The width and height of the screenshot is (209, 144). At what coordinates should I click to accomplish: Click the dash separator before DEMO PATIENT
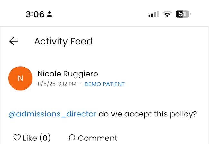[x=80, y=84]
